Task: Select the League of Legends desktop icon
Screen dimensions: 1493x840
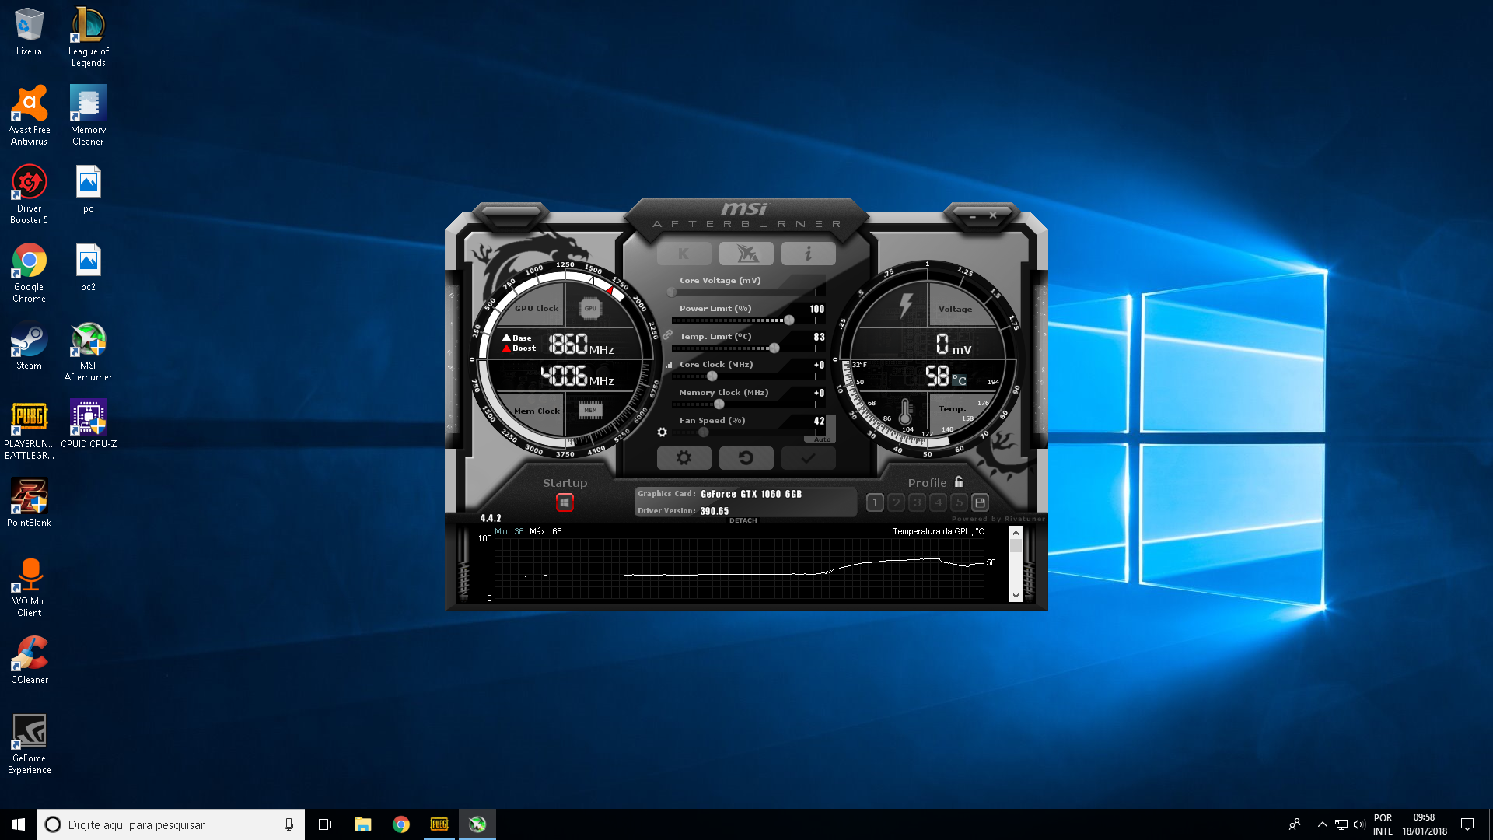Action: (x=88, y=37)
